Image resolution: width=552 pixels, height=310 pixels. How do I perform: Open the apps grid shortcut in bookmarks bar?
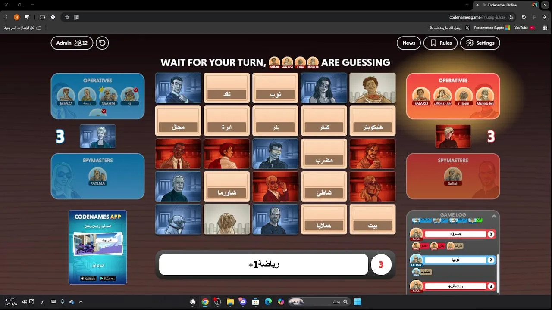545,28
